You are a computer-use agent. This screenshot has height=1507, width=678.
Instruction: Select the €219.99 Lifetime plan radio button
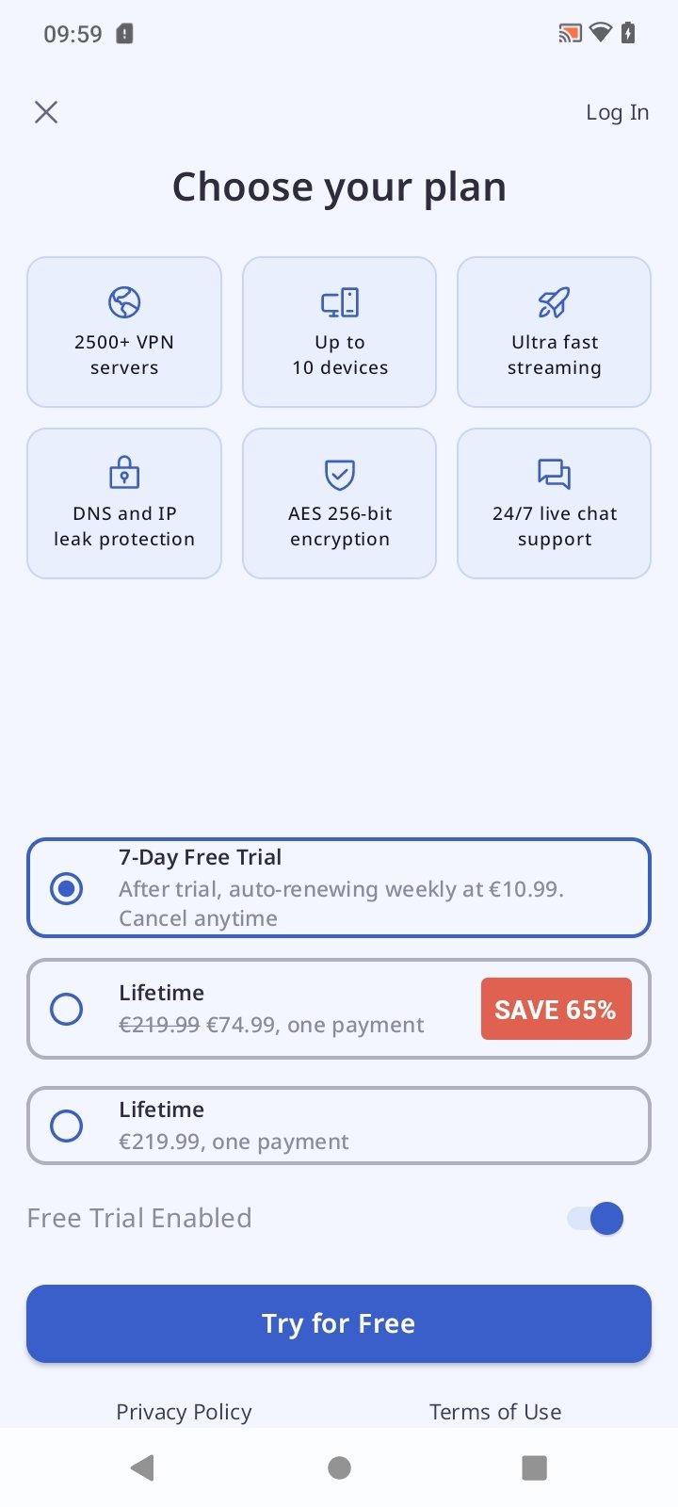66,1126
